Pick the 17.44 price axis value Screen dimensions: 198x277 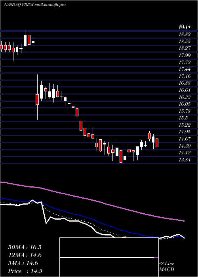pos(185,69)
